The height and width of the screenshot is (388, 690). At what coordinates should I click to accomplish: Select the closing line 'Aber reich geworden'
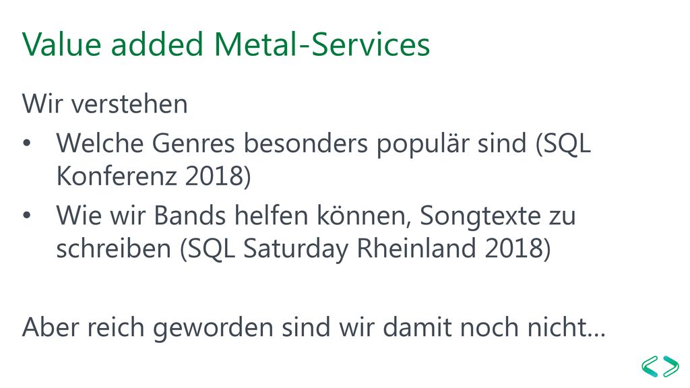[148, 328]
